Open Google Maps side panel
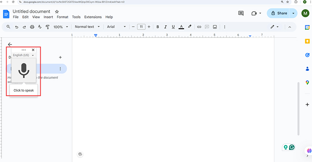 pos(307,82)
